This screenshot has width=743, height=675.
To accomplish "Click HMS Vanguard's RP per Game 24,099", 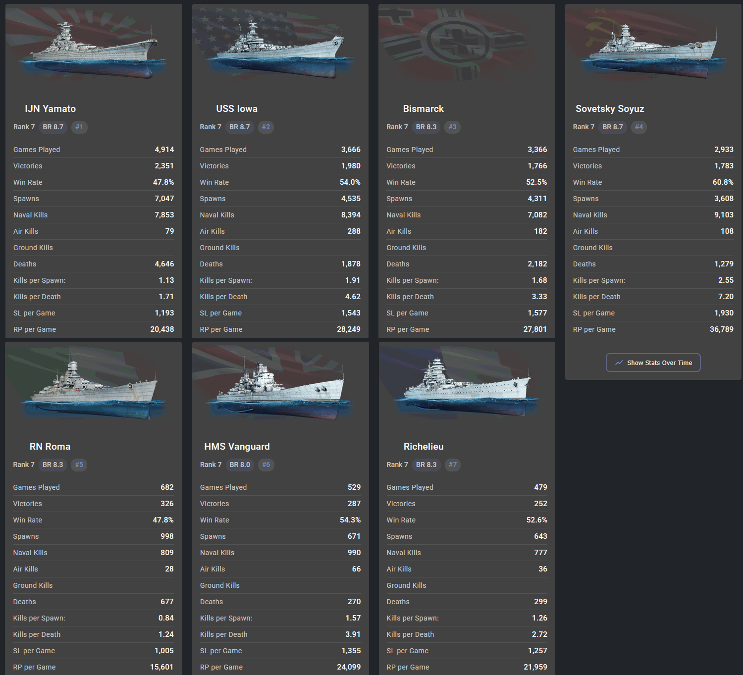I will pos(349,667).
